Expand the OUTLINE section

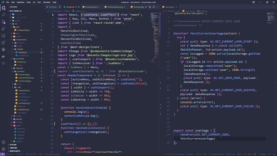13,145
